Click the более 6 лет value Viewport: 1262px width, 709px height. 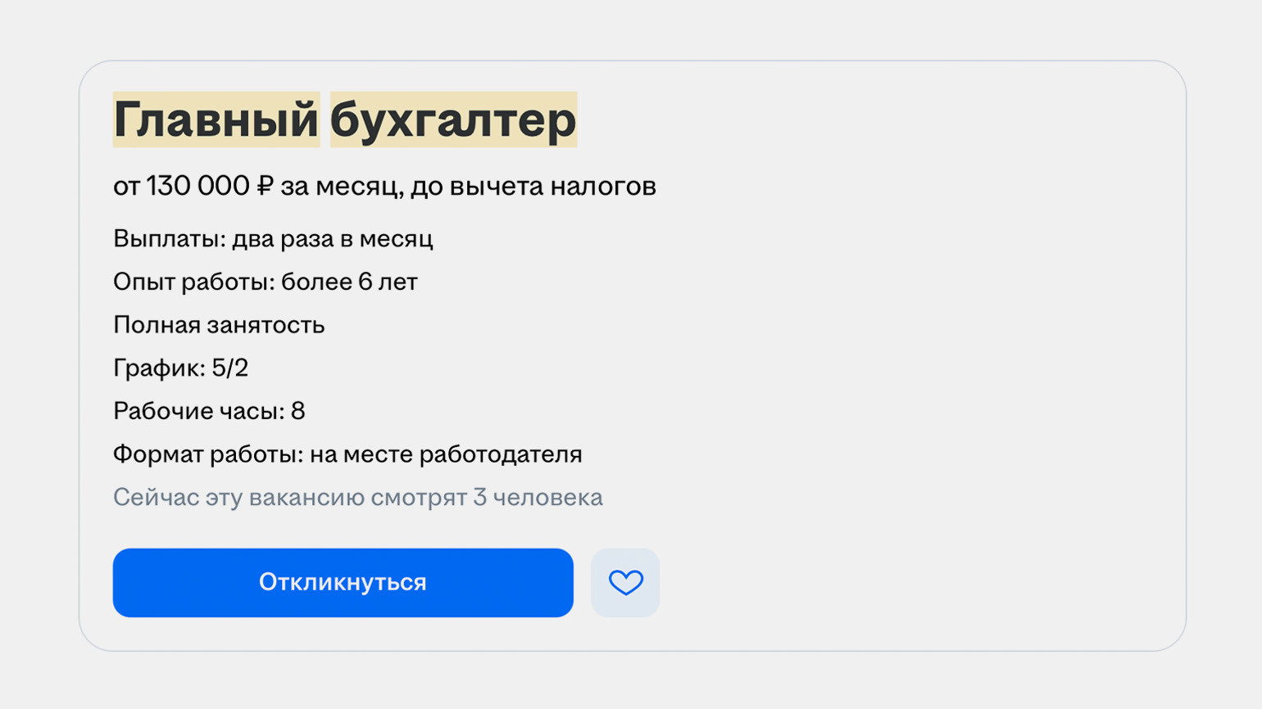349,282
